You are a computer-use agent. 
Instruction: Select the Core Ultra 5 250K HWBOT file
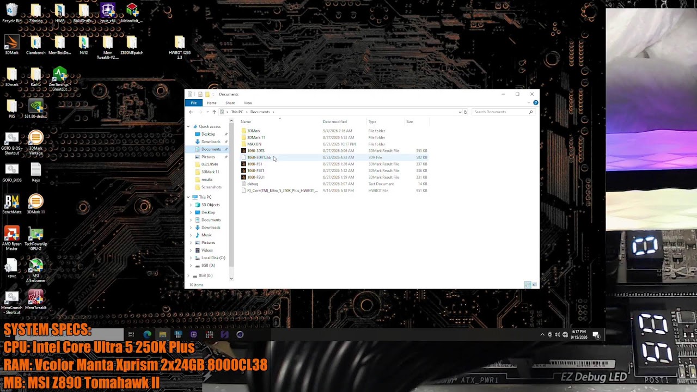pyautogui.click(x=334, y=191)
